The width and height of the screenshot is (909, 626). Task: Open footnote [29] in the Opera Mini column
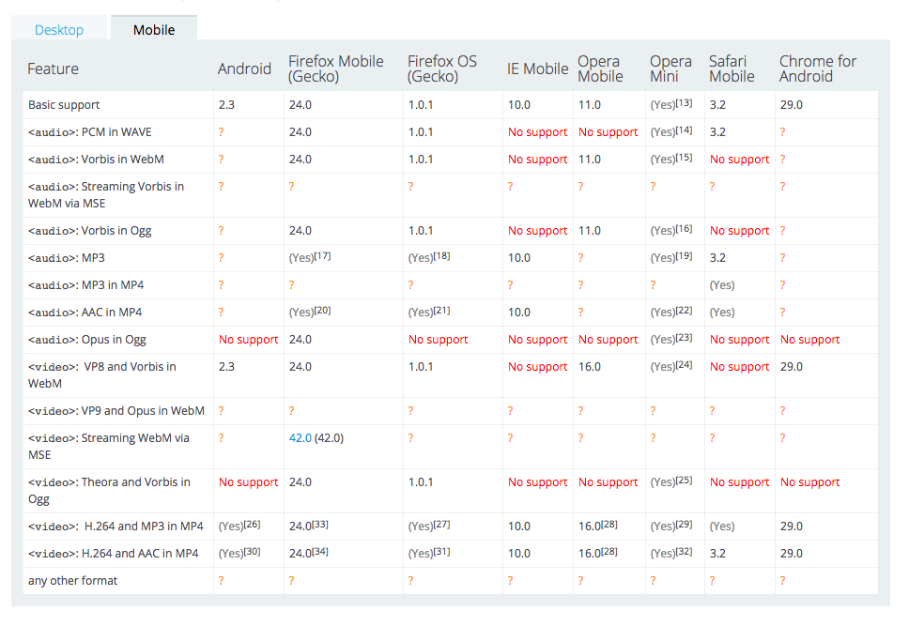pos(684,524)
